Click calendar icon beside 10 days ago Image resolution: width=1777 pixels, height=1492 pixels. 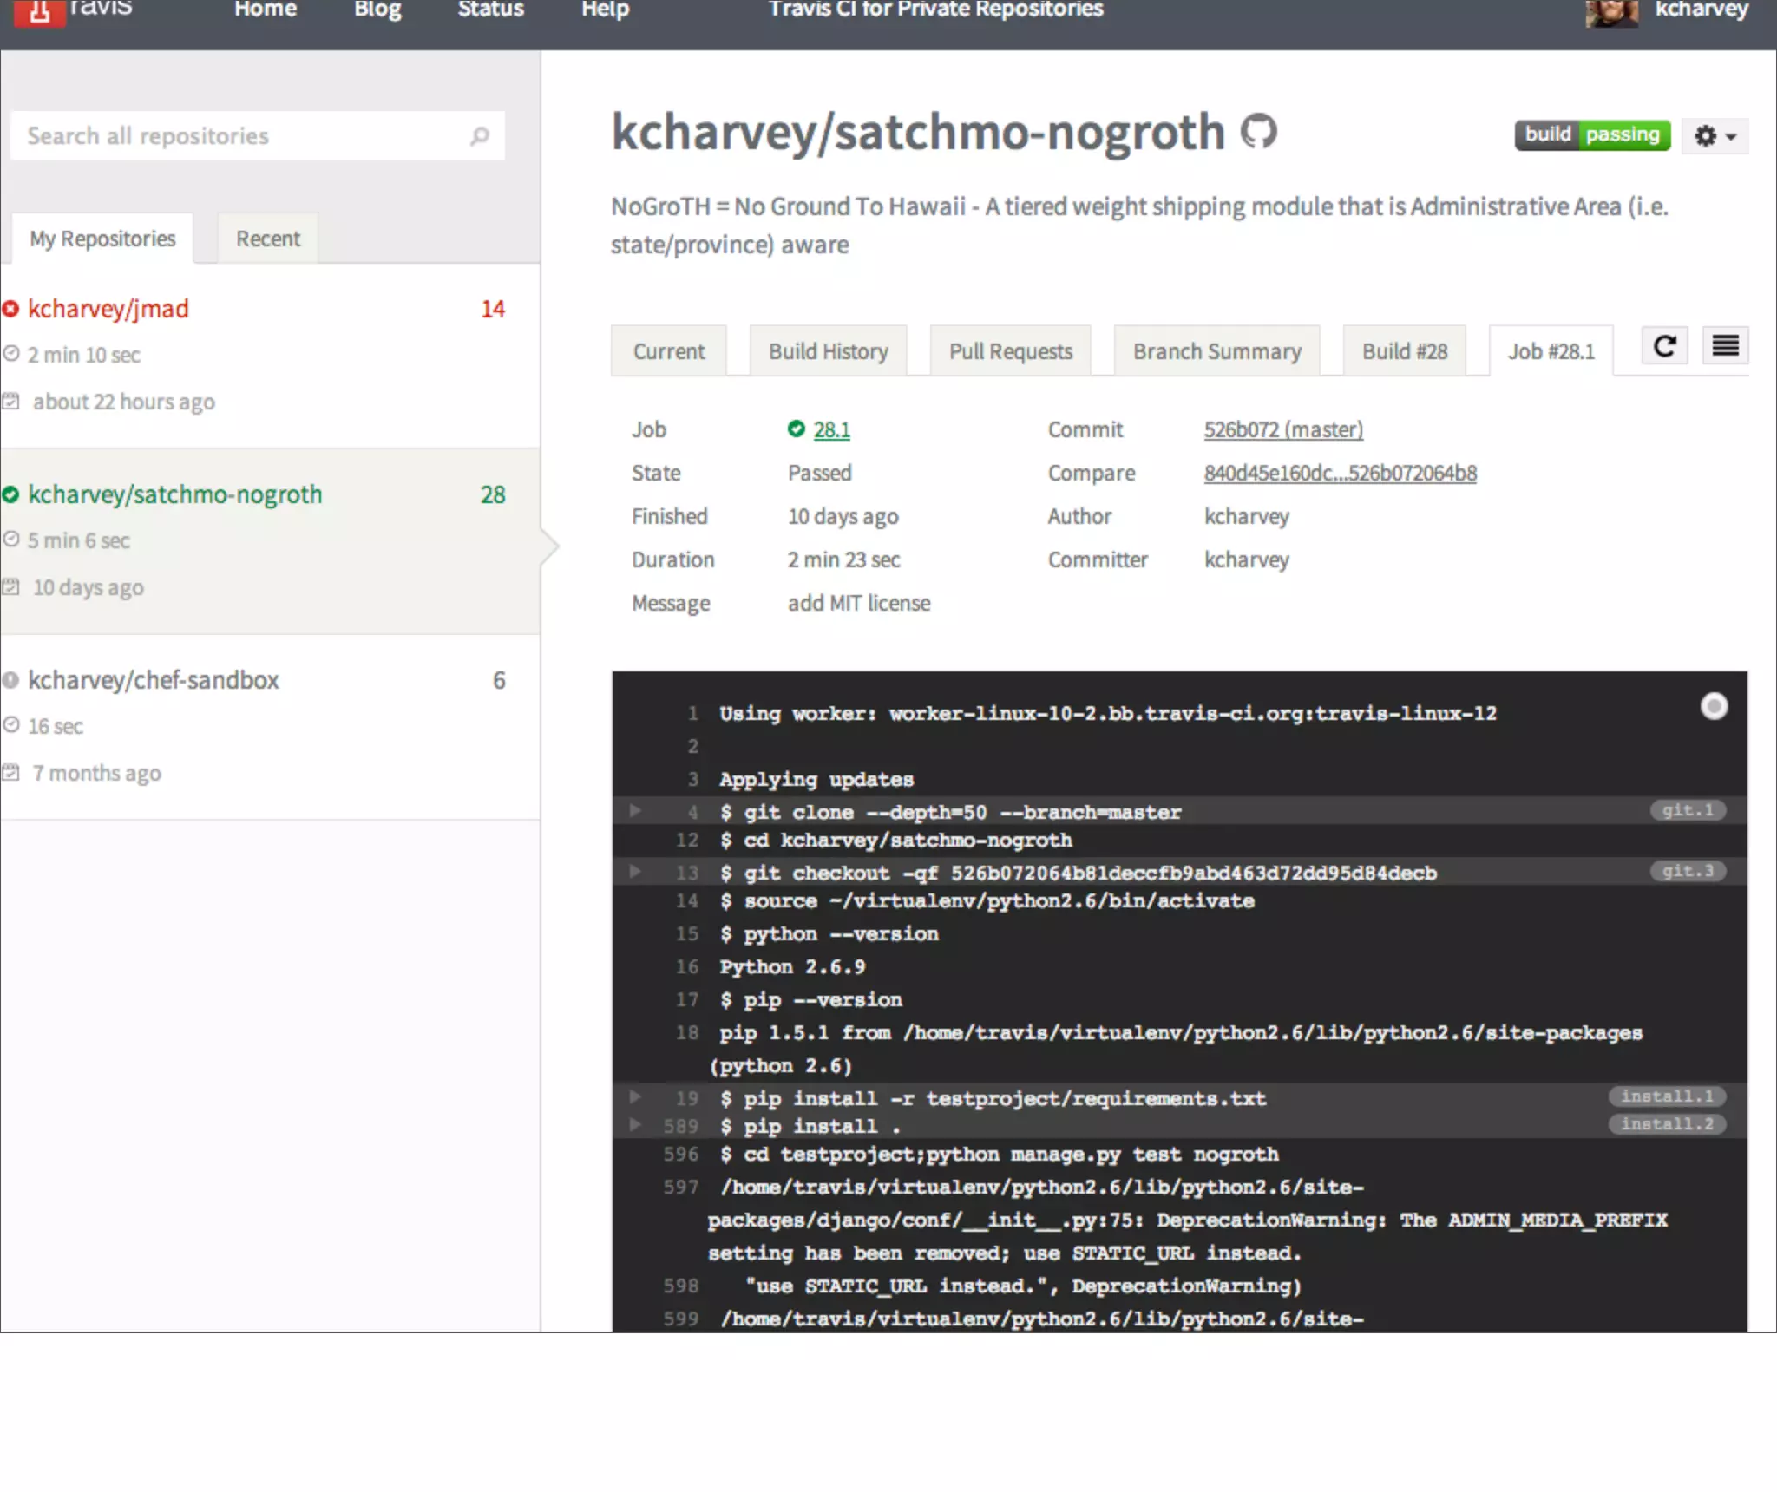(10, 586)
